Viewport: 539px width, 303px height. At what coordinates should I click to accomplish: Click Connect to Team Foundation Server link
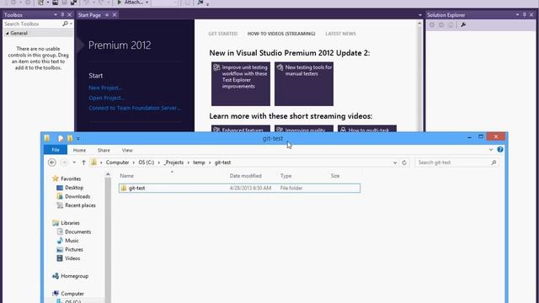[x=135, y=108]
